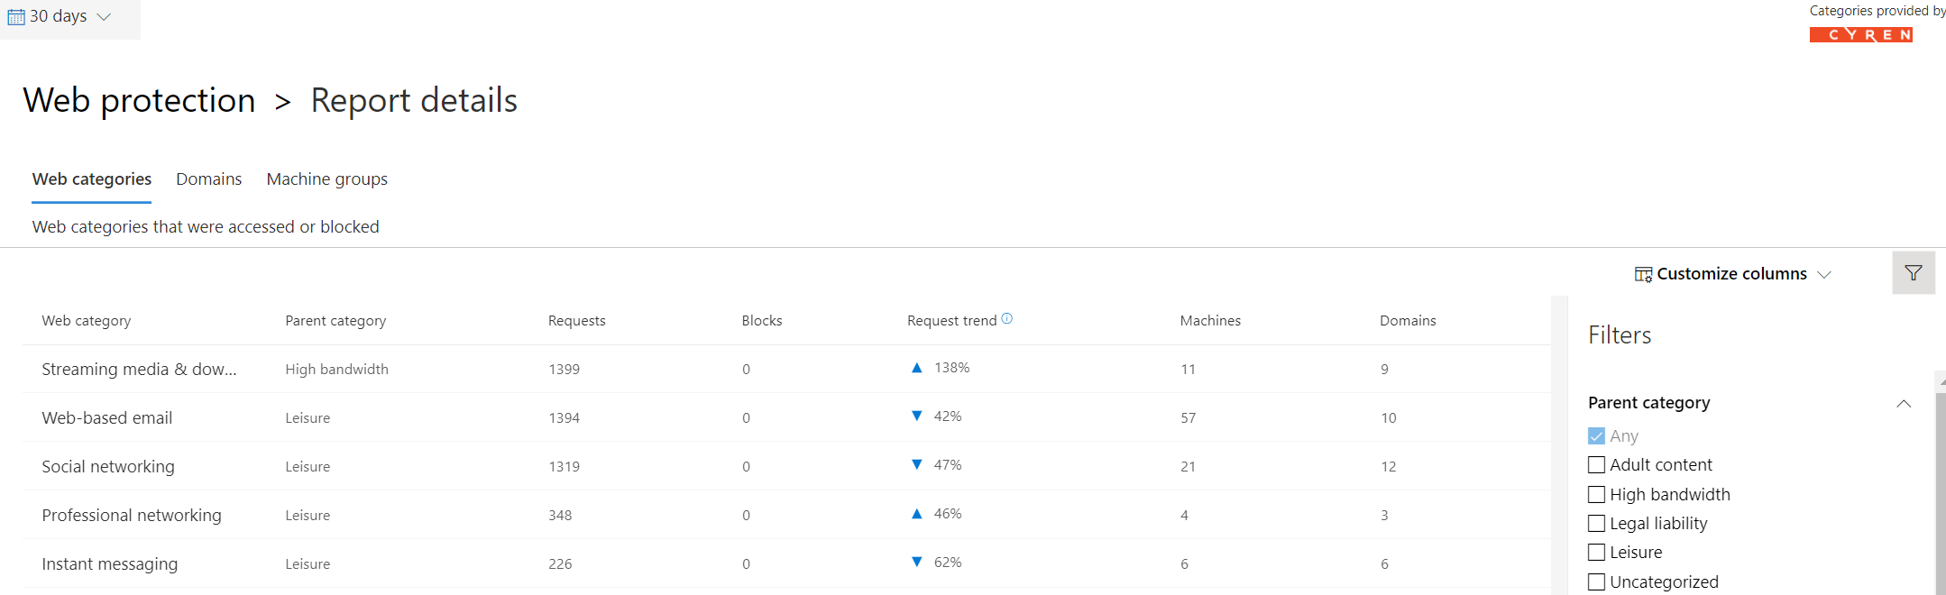Viewport: 1946px width, 595px height.
Task: Enable the High bandwidth filter checkbox
Action: pos(1596,495)
